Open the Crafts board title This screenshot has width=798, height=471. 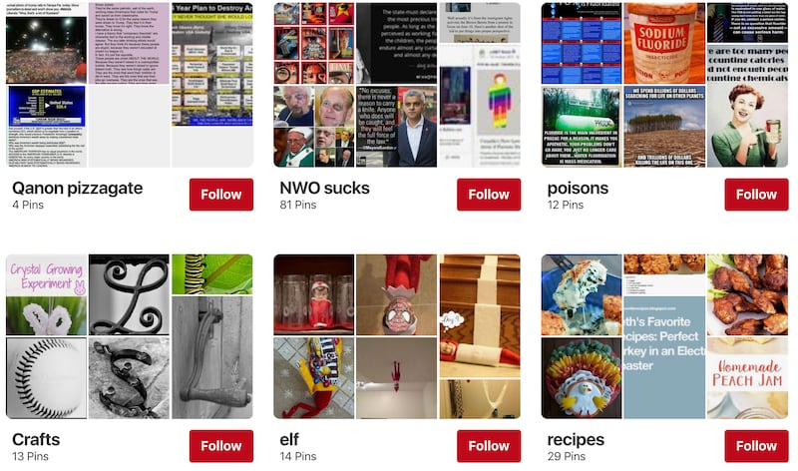point(36,439)
